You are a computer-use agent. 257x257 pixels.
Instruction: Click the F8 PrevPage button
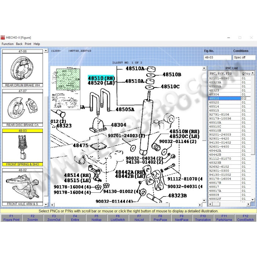pos(160,218)
